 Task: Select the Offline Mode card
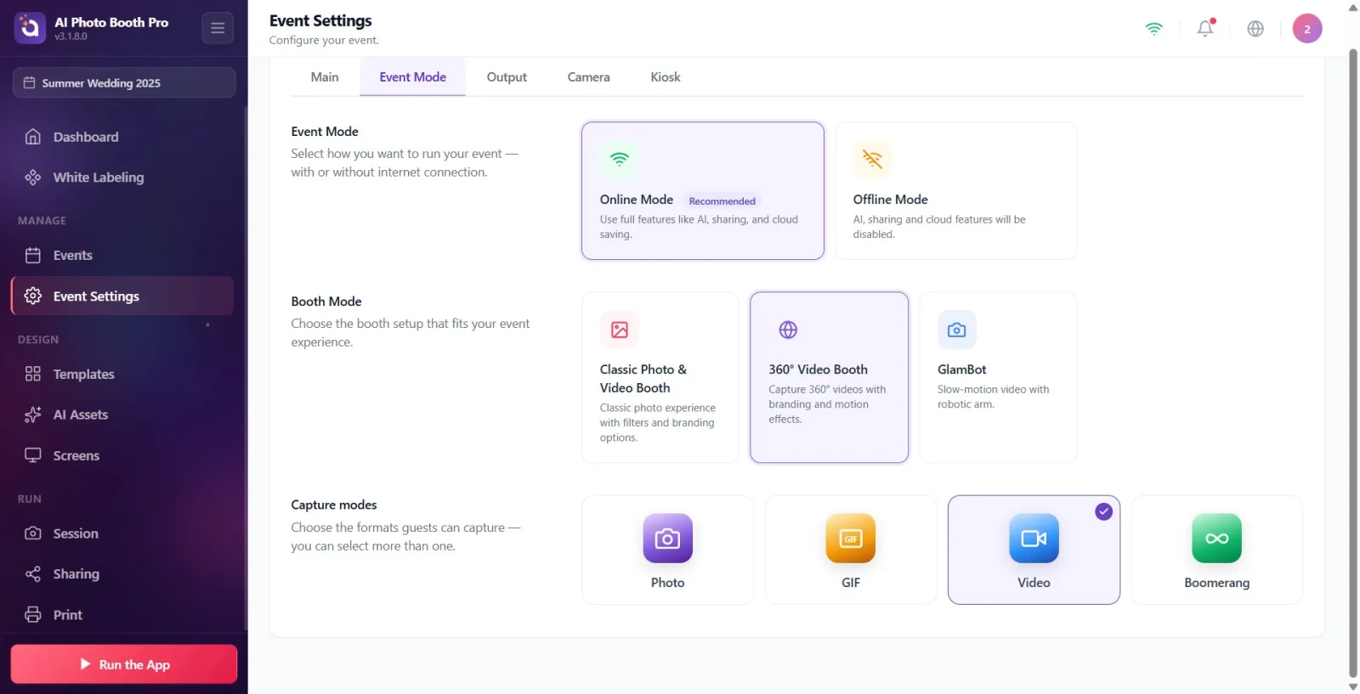pyautogui.click(x=955, y=191)
